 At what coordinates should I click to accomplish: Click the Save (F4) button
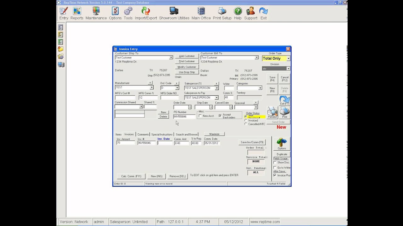click(x=272, y=79)
